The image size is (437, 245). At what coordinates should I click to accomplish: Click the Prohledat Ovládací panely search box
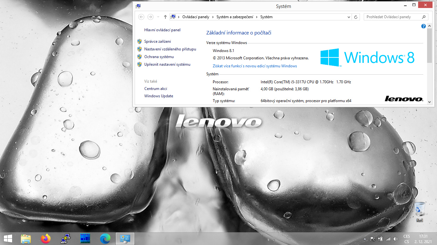[x=393, y=17]
